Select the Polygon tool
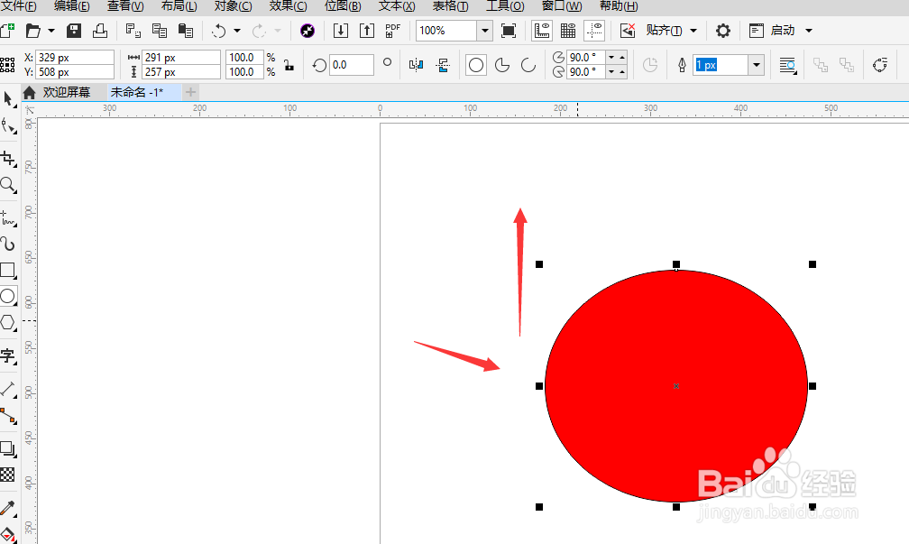Screen dimensions: 909x544 point(8,322)
